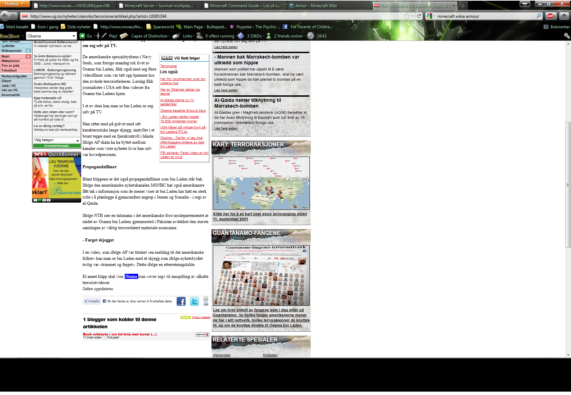Image resolution: width=571 pixels, height=395 pixels.
Task: Switch to the Armor - Minecraft Wiki tab
Action: pos(329,6)
